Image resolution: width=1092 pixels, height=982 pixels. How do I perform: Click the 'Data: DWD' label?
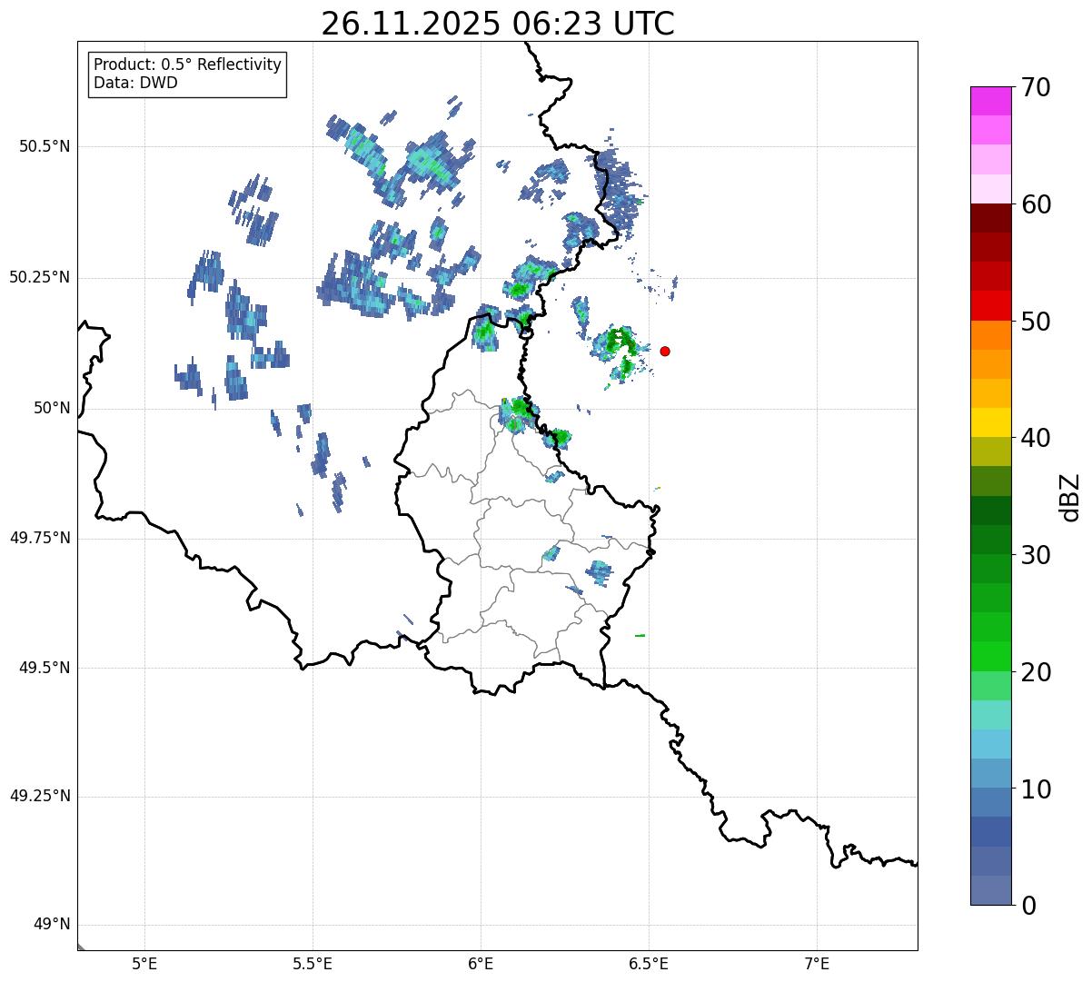pyautogui.click(x=136, y=83)
